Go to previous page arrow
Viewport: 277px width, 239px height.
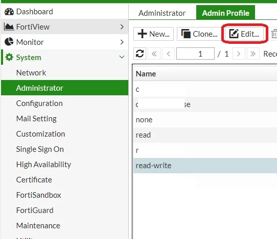pos(168,54)
